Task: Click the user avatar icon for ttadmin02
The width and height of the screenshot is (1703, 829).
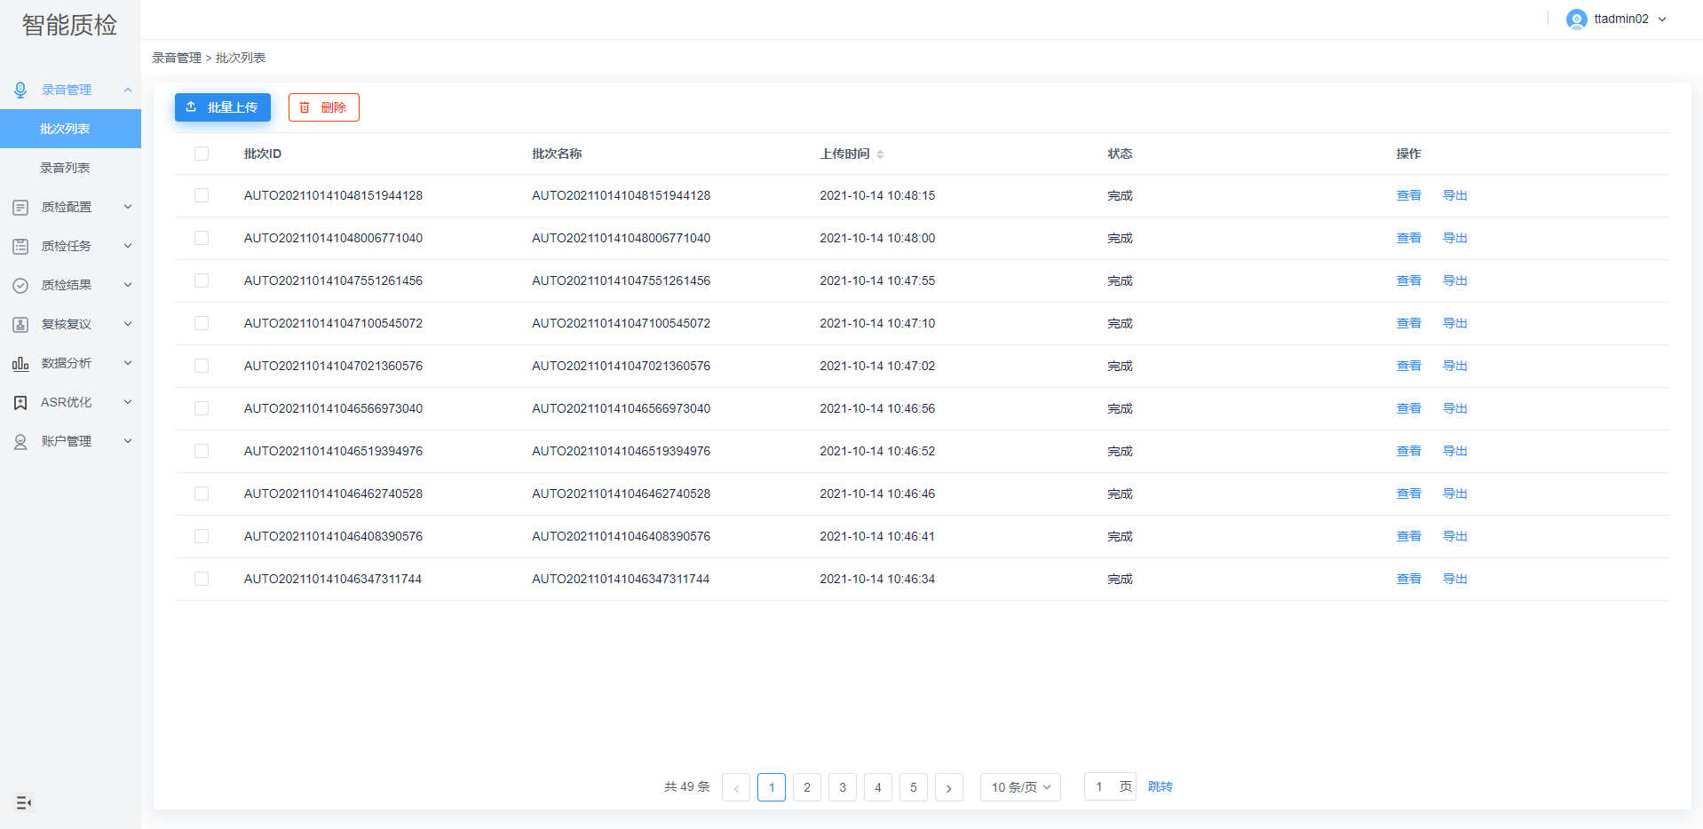Action: [x=1576, y=20]
